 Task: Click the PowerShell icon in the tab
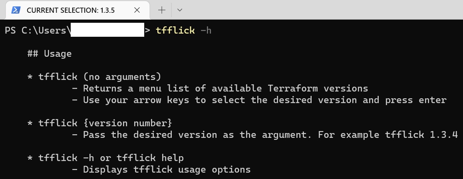tap(16, 10)
